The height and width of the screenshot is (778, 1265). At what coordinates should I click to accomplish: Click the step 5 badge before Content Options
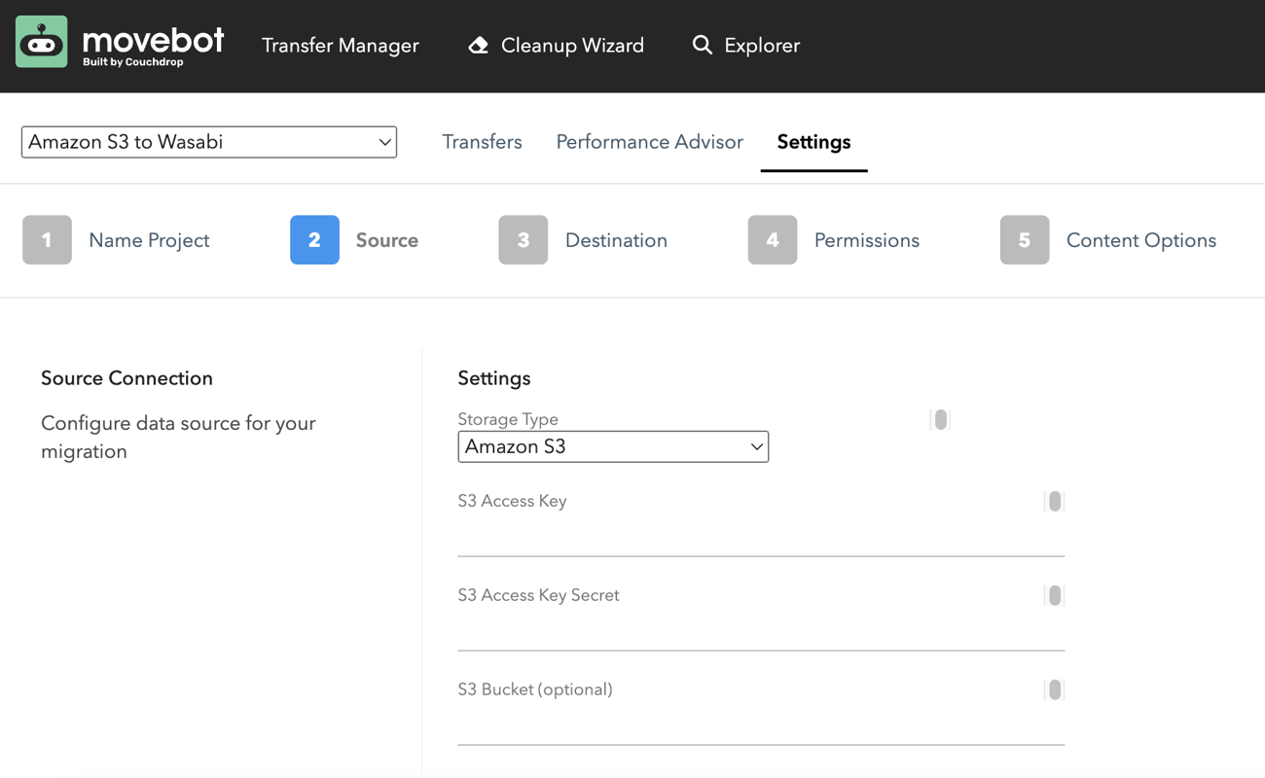[1024, 240]
